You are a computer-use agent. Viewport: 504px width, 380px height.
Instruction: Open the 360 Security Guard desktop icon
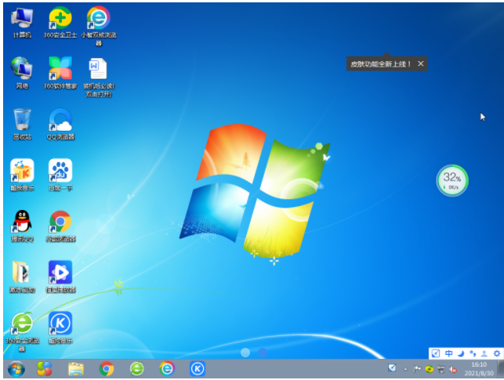click(x=60, y=19)
